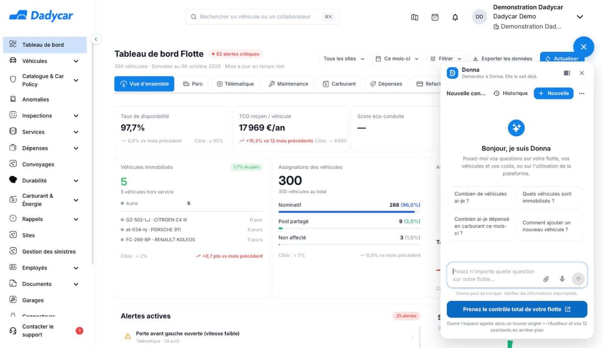The width and height of the screenshot is (603, 348).
Task: Open the Ce mois-ci period dropdown
Action: [x=397, y=59]
